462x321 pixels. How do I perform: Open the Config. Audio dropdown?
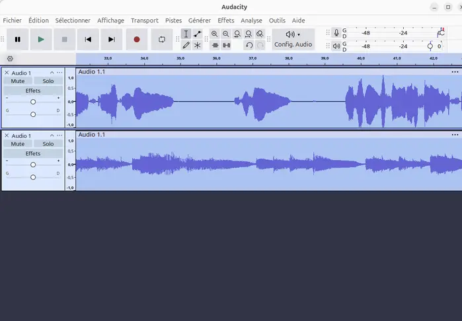click(293, 40)
